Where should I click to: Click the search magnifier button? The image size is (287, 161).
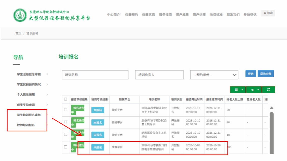coord(268,13)
